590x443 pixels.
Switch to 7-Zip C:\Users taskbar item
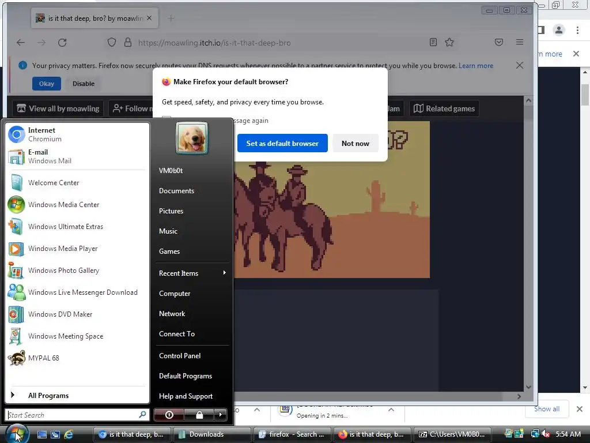[453, 434]
